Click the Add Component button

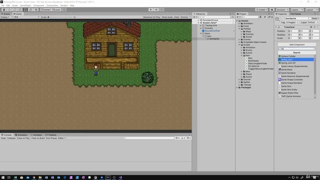pos(296,44)
